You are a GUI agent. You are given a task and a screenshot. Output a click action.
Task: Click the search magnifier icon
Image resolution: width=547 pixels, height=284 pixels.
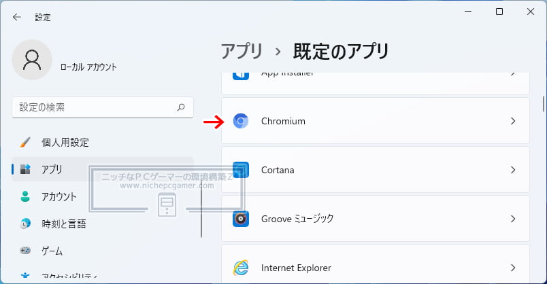click(x=181, y=107)
